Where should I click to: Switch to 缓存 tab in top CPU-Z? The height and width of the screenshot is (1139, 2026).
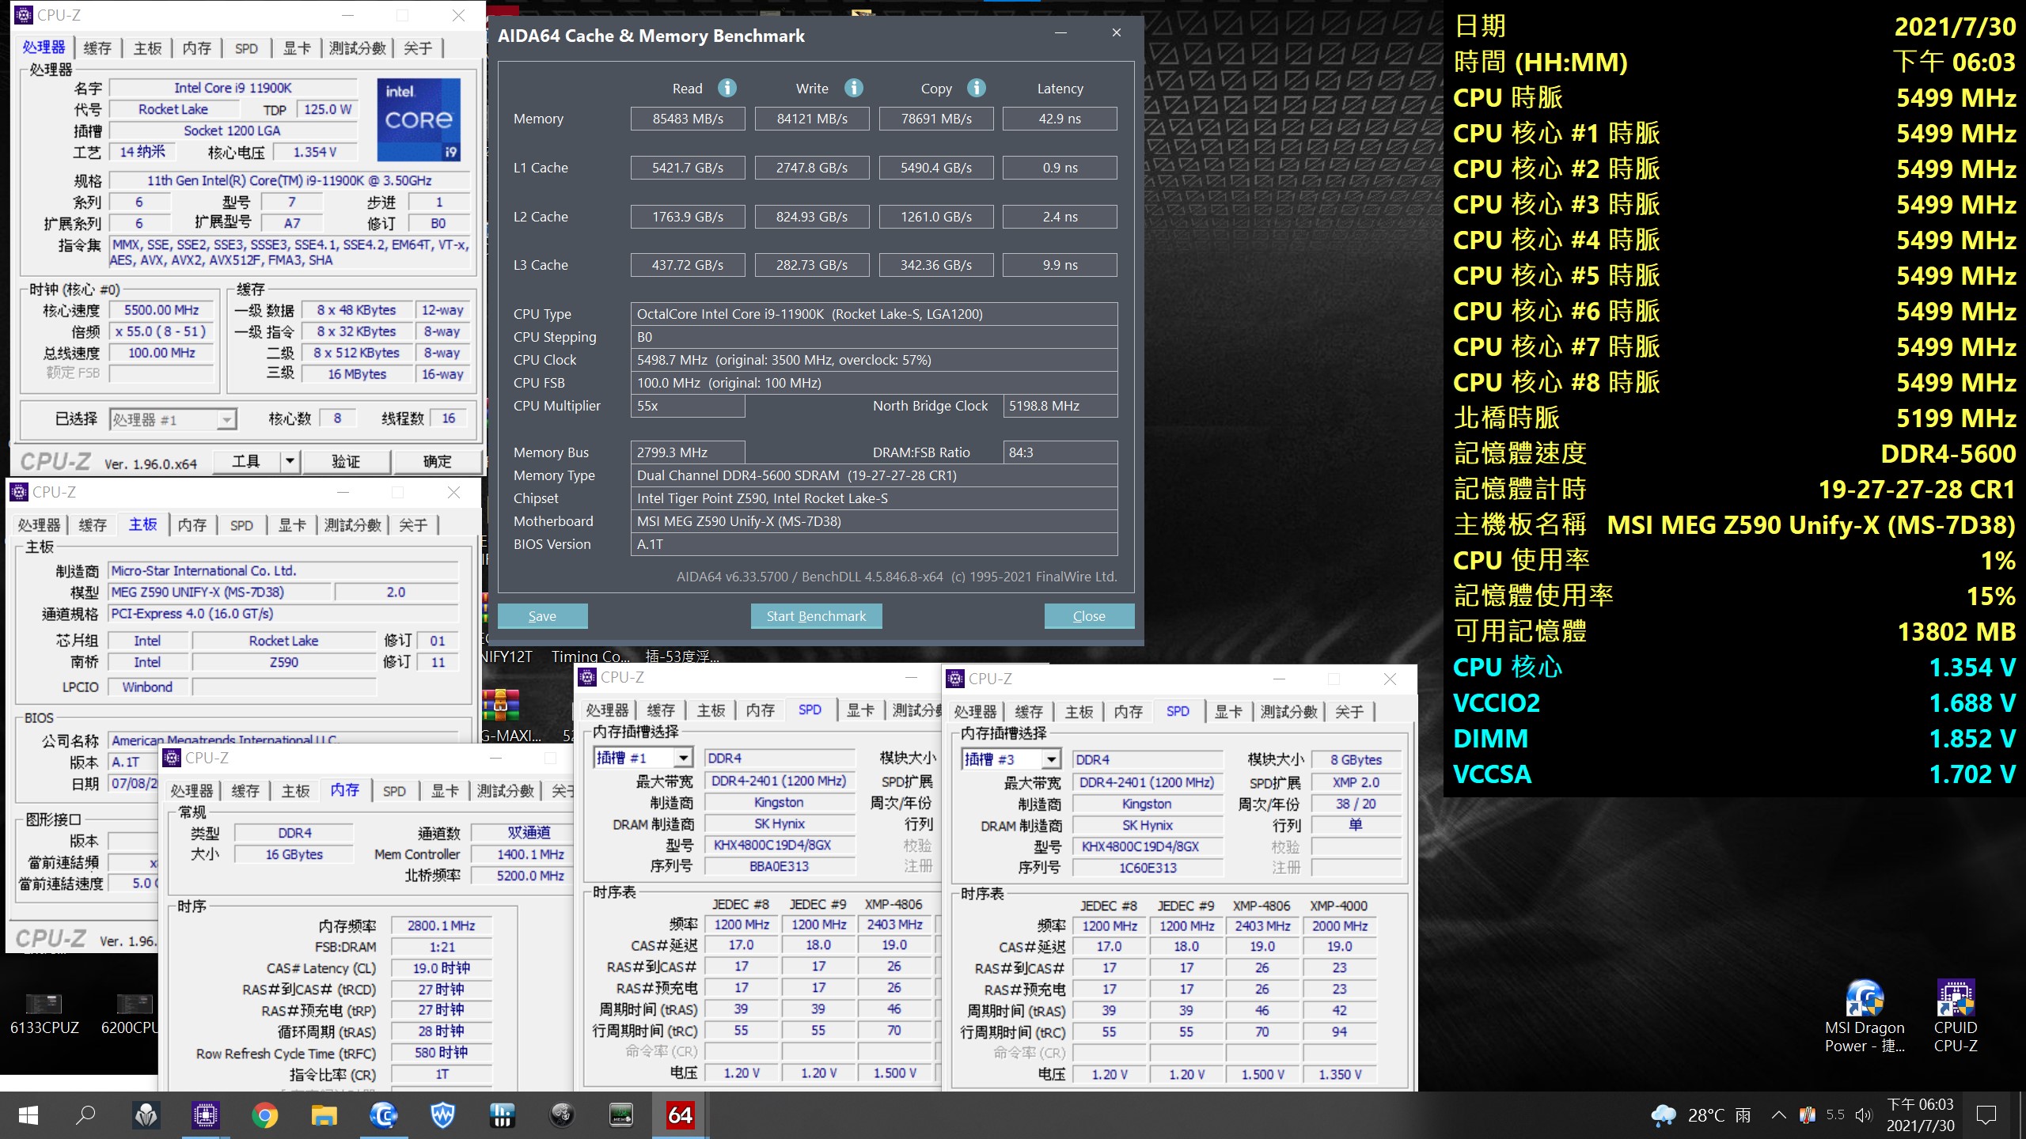point(97,48)
